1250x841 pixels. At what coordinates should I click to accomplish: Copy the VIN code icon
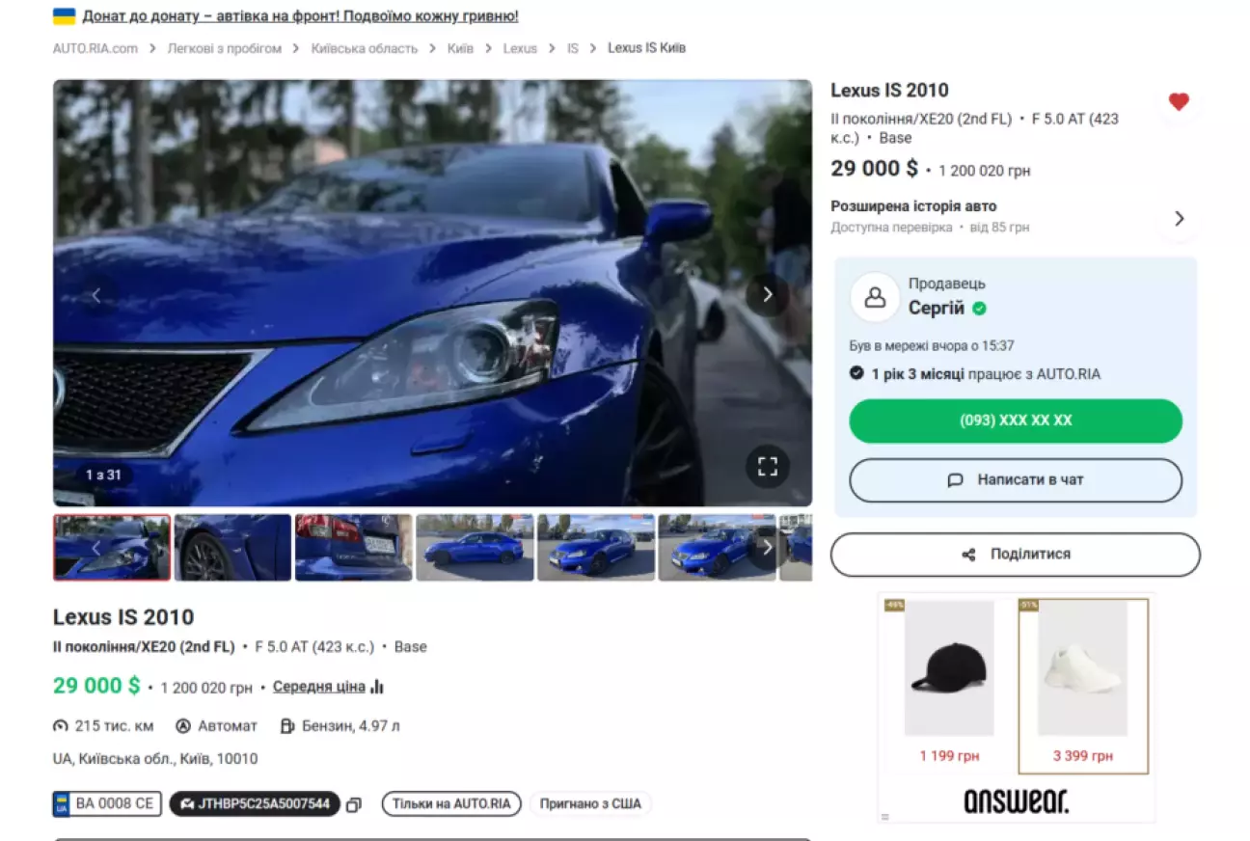click(x=354, y=804)
